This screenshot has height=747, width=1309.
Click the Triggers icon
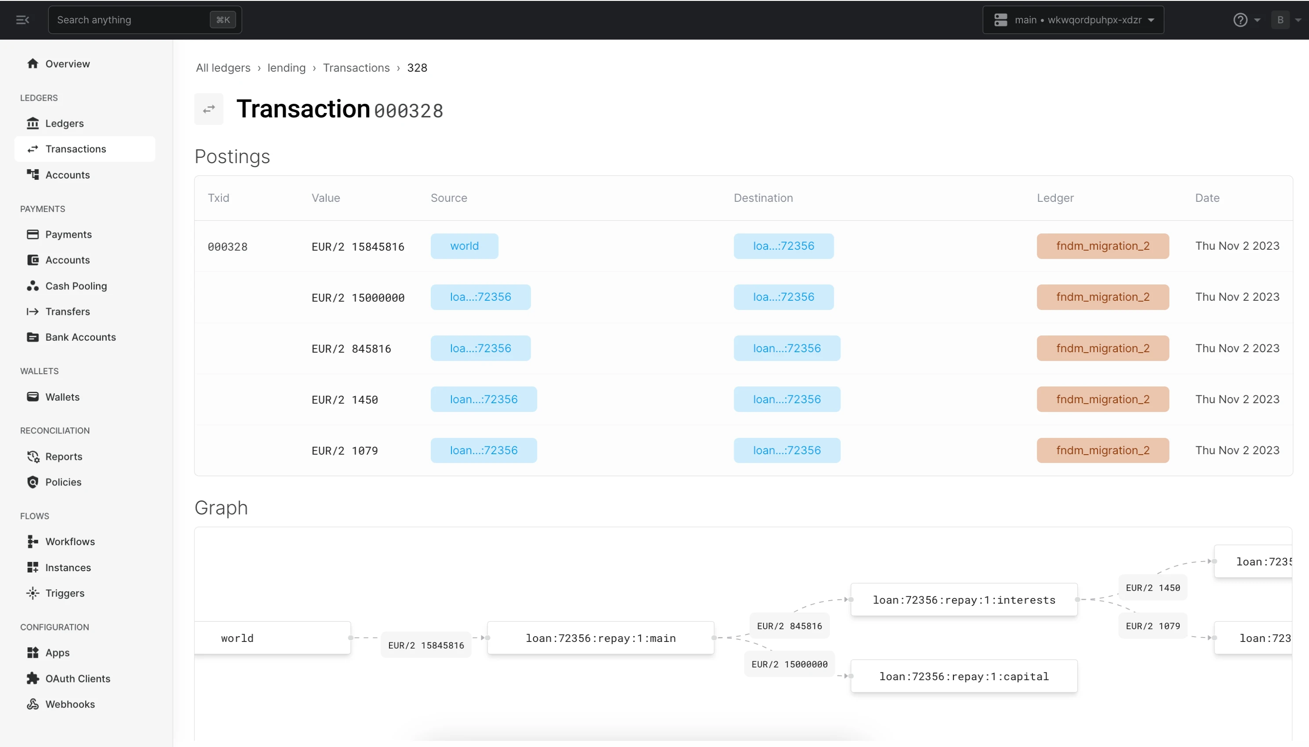(33, 593)
